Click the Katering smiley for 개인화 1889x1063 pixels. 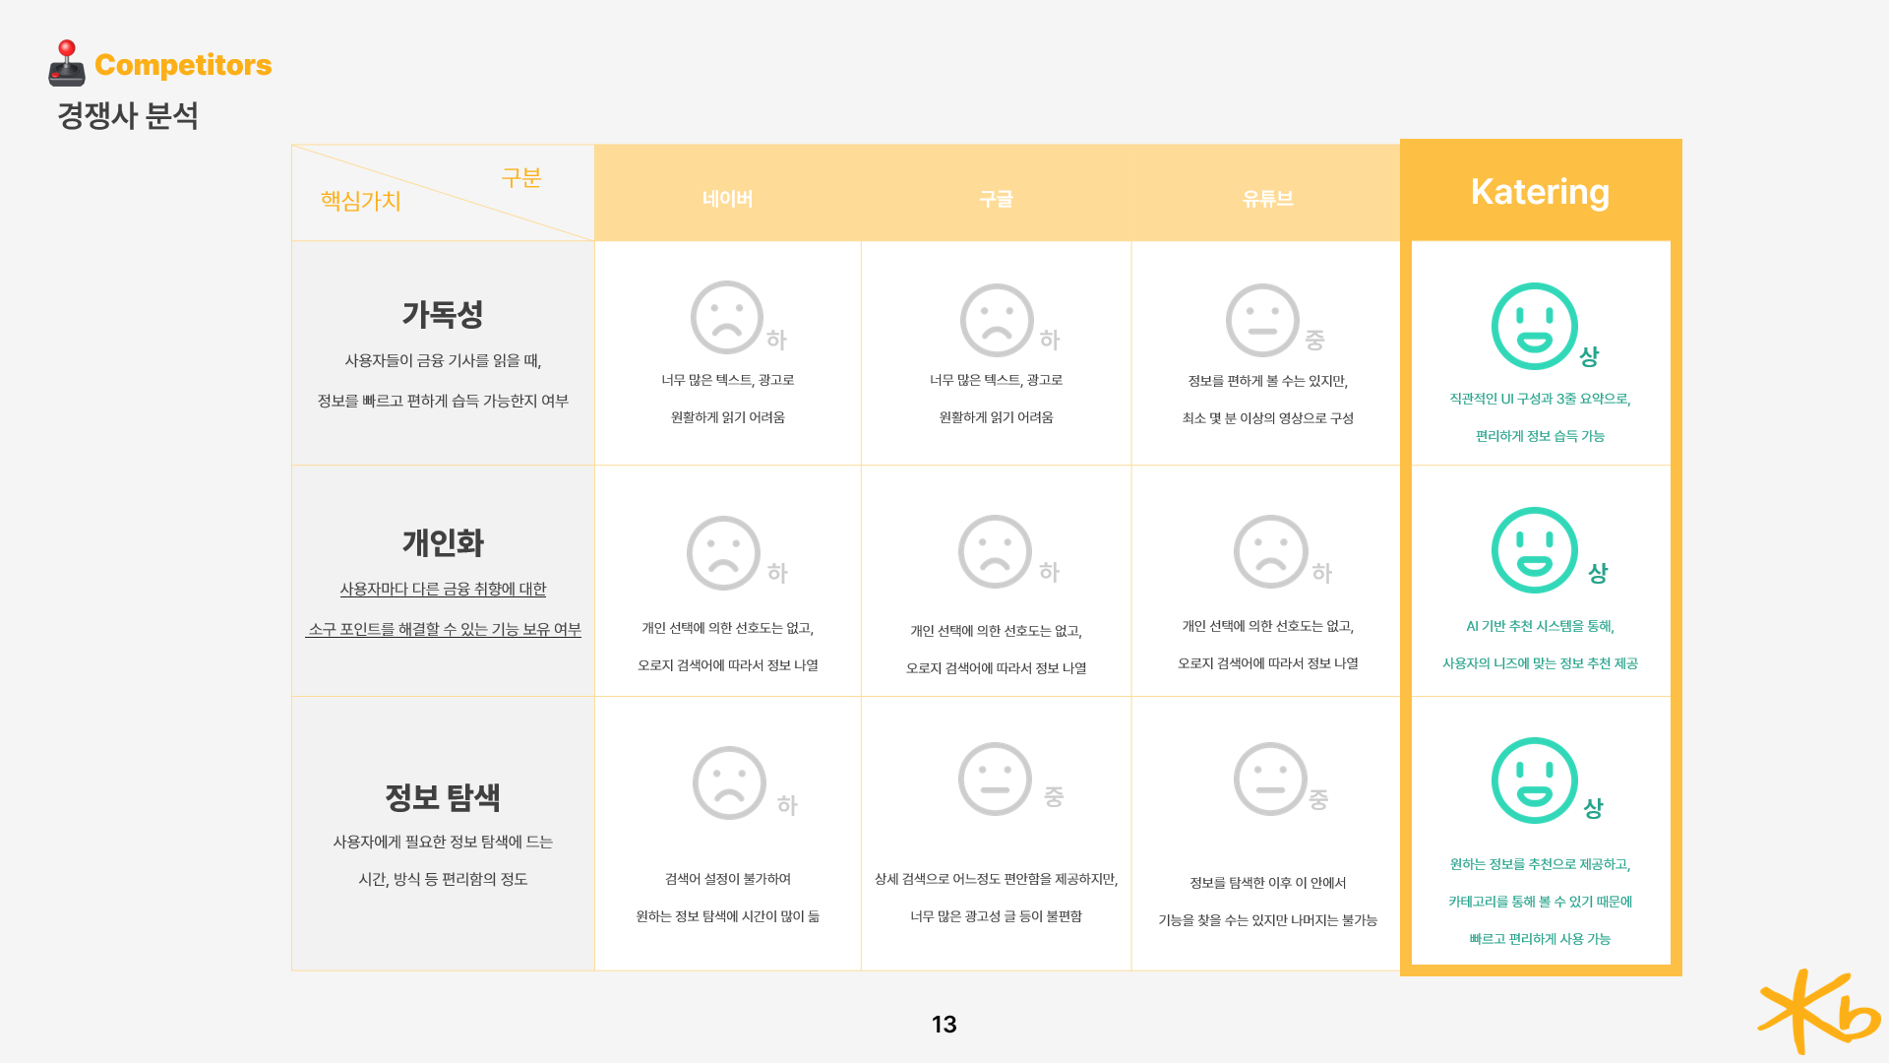coord(1534,550)
